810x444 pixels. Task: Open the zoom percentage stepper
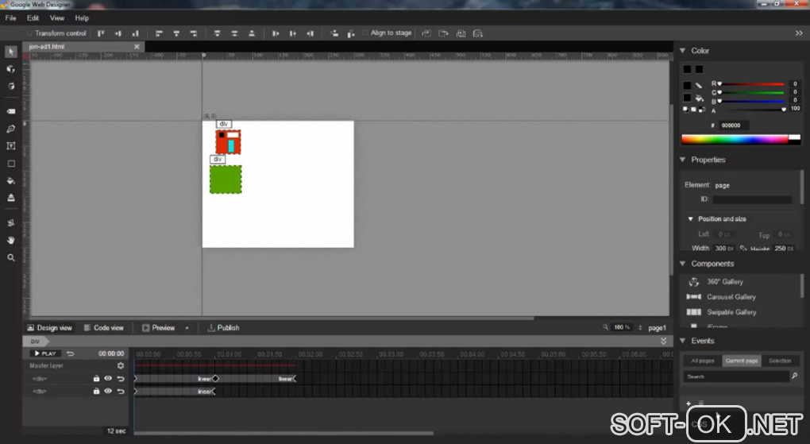[640, 328]
